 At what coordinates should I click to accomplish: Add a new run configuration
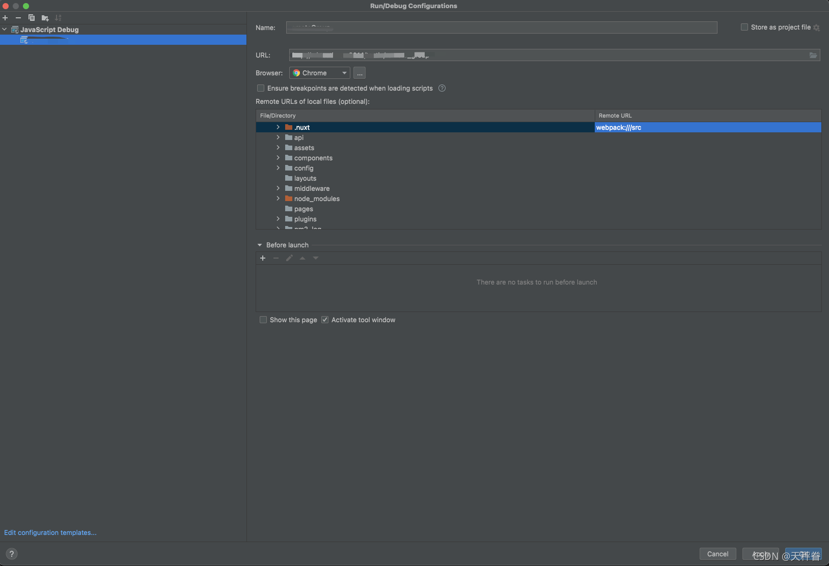pyautogui.click(x=5, y=17)
